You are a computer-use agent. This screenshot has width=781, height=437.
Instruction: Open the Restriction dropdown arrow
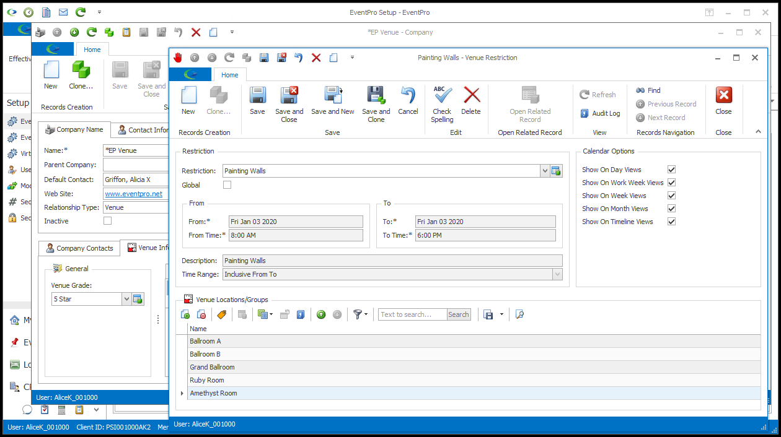tap(545, 171)
